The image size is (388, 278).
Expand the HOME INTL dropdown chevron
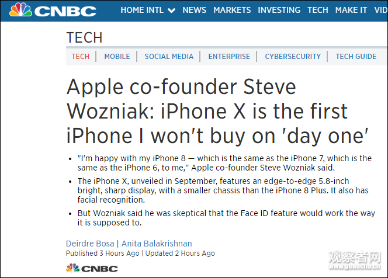(x=171, y=11)
